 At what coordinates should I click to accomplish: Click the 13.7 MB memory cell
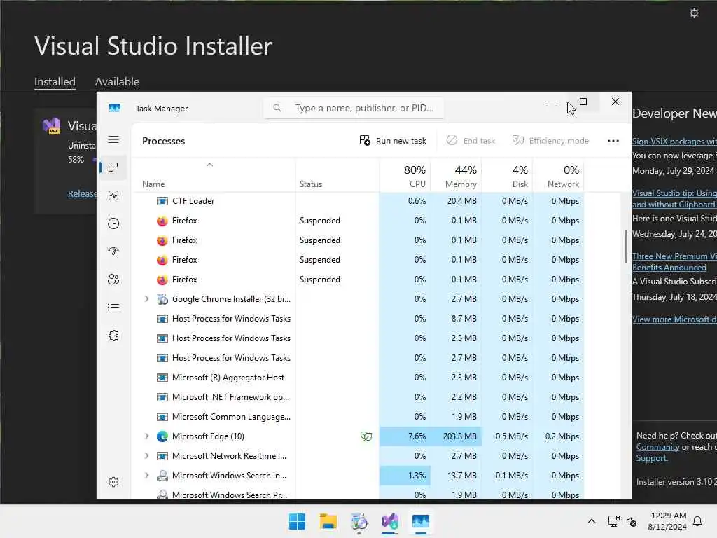[456, 476]
